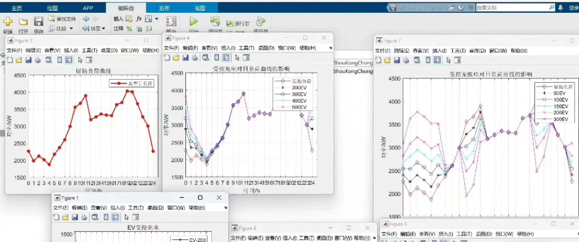Open Property Inspector icon in Figure 2 toolbar
This screenshot has width=579, height=242.
pos(88,60)
